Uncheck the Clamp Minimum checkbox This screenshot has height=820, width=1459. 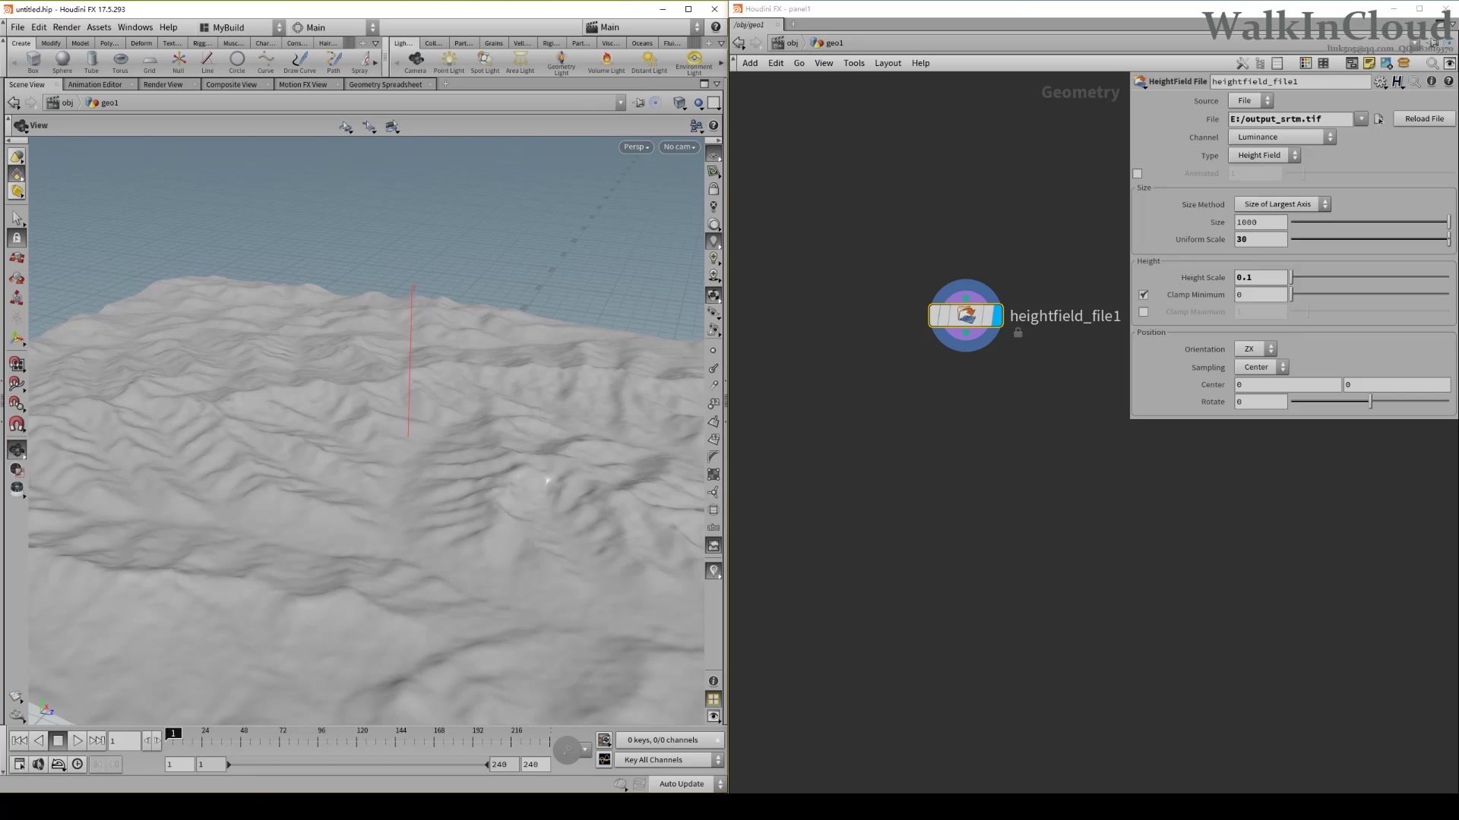pyautogui.click(x=1144, y=295)
